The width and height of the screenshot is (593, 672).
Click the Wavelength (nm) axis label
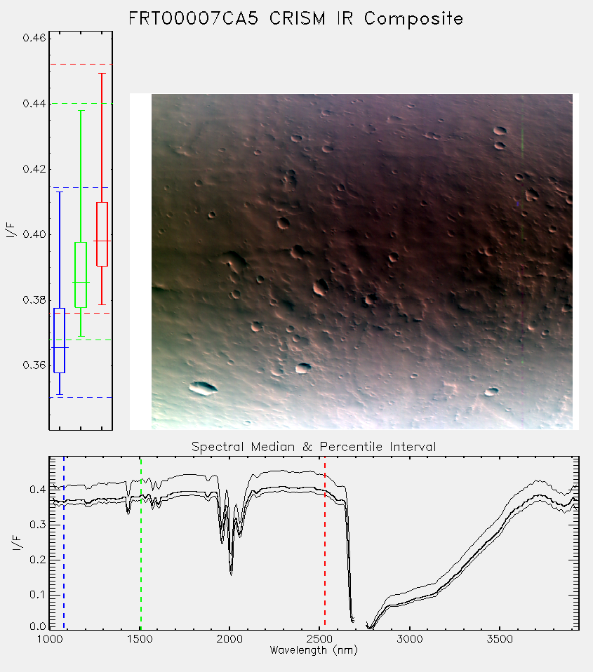click(x=314, y=650)
